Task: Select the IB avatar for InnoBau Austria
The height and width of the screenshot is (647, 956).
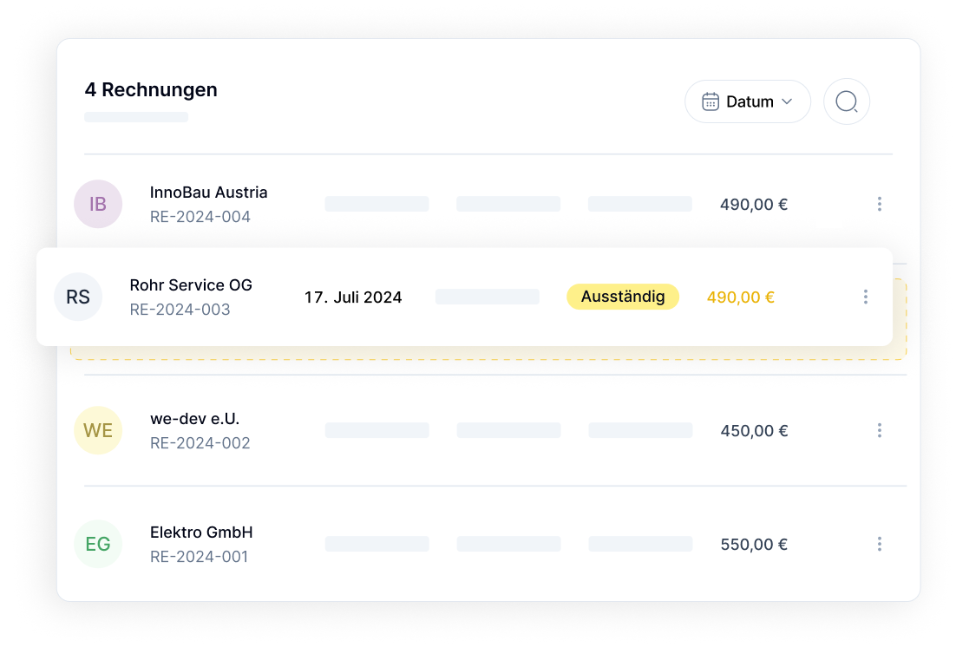Action: (98, 204)
